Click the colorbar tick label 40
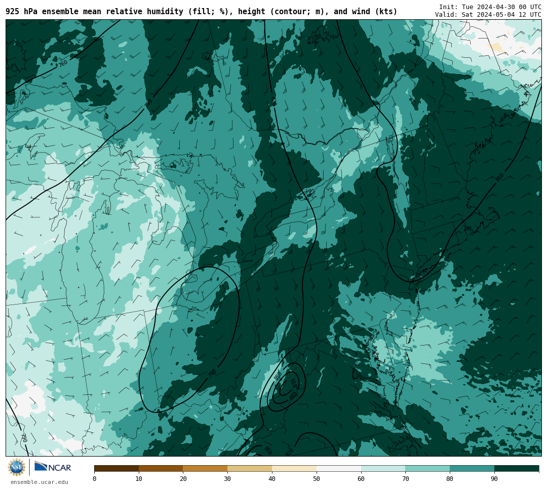547x488 pixels. (272, 478)
